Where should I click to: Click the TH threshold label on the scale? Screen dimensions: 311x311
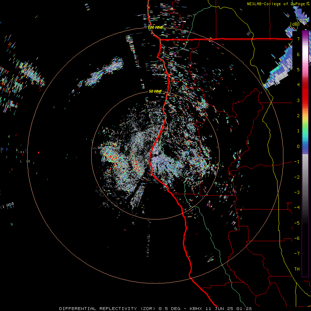(x=297, y=269)
